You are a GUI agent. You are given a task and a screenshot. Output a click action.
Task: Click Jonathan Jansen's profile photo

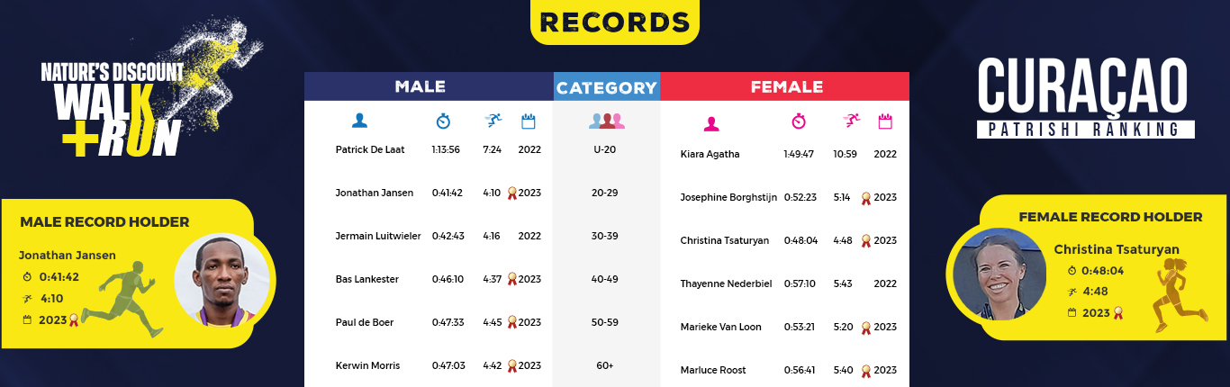click(x=222, y=281)
